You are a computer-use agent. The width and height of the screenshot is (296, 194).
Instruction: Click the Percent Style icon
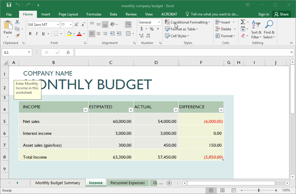(152, 29)
